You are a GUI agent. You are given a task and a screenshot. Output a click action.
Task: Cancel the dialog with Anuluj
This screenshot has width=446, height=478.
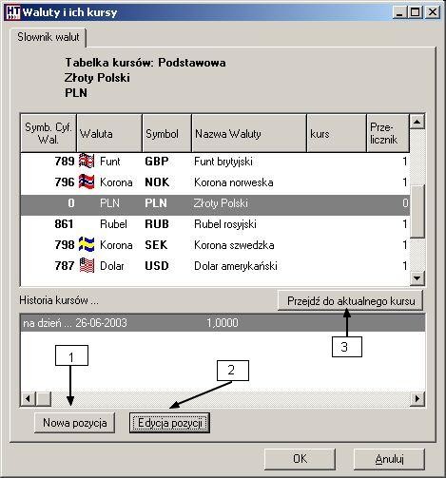tap(389, 459)
